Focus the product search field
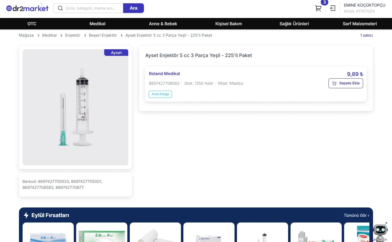Image resolution: width=392 pixels, height=242 pixels. (93, 8)
